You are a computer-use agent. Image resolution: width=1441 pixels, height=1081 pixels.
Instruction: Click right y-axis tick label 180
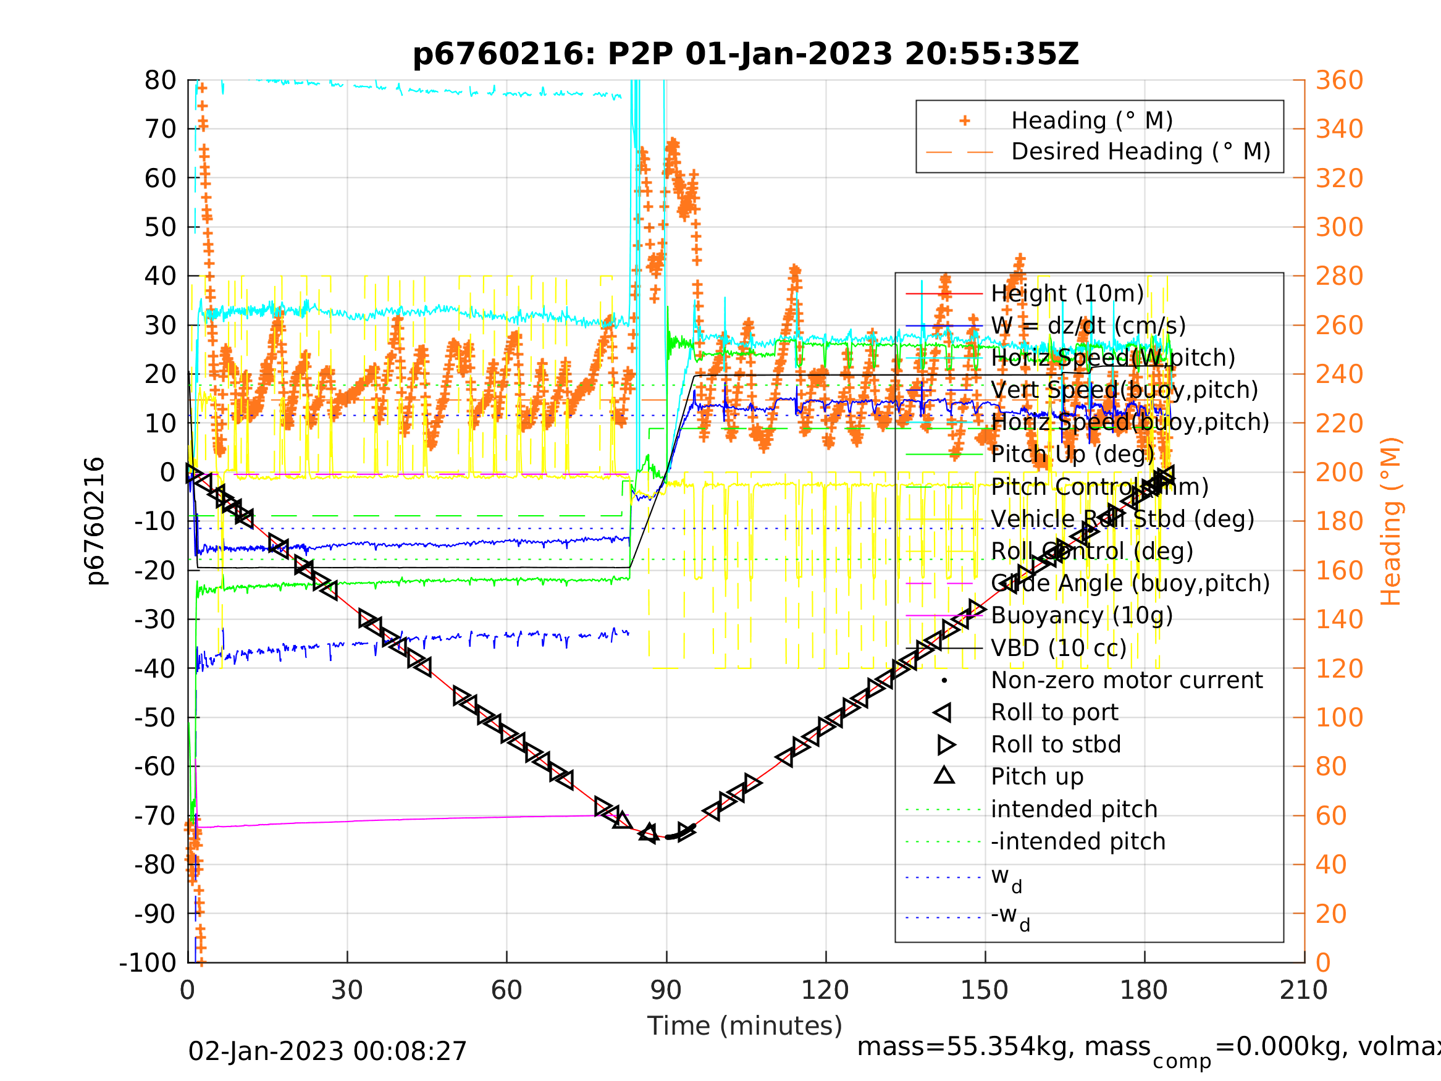[x=1339, y=521]
